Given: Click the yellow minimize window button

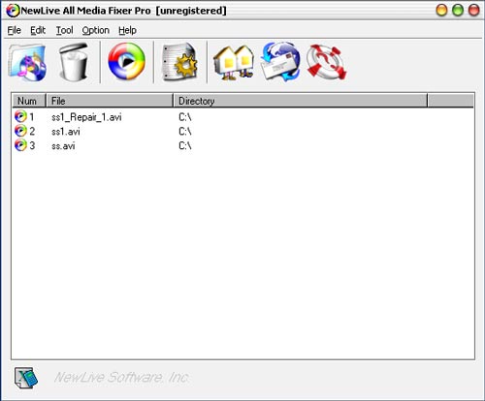Looking at the screenshot, I should click(x=441, y=10).
